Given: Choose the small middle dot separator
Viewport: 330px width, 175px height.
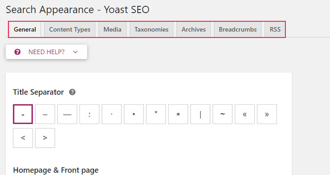Looking at the screenshot, I should click(112, 114).
